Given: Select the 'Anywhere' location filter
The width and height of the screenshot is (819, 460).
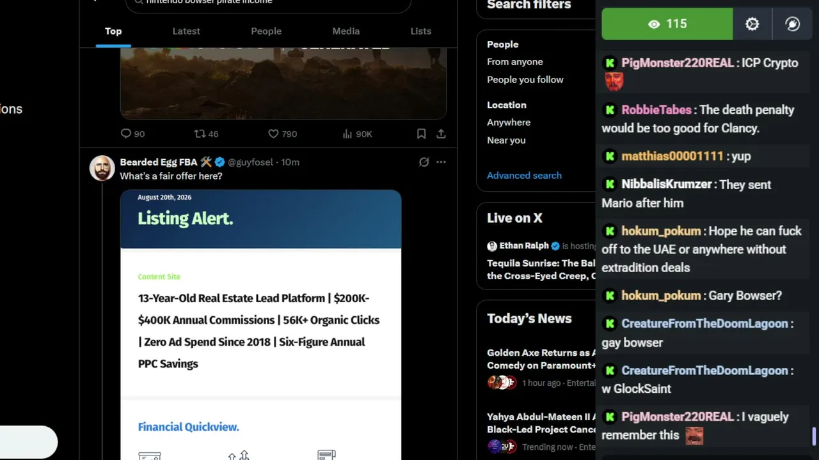Looking at the screenshot, I should coord(509,123).
